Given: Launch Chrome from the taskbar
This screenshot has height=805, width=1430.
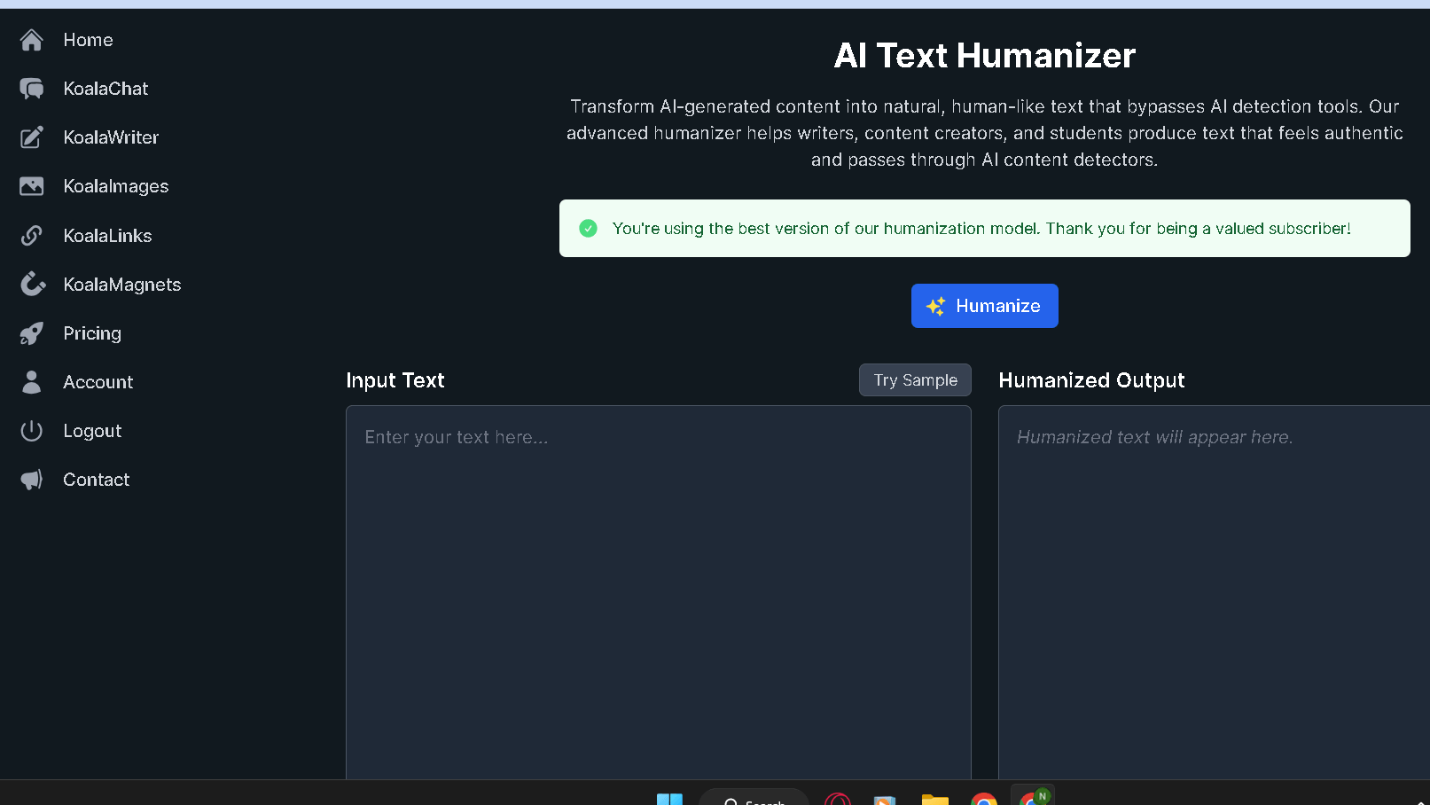Looking at the screenshot, I should pos(983,799).
